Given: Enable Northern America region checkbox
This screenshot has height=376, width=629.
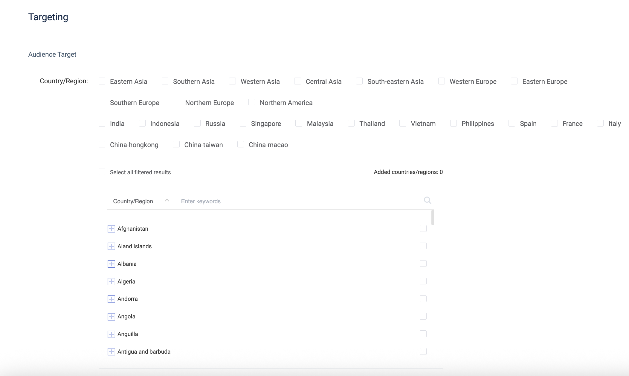Looking at the screenshot, I should click(252, 102).
